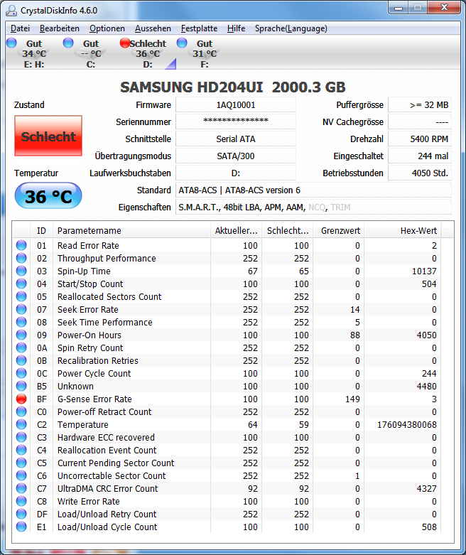Open the Hilfe menu

coord(236,28)
